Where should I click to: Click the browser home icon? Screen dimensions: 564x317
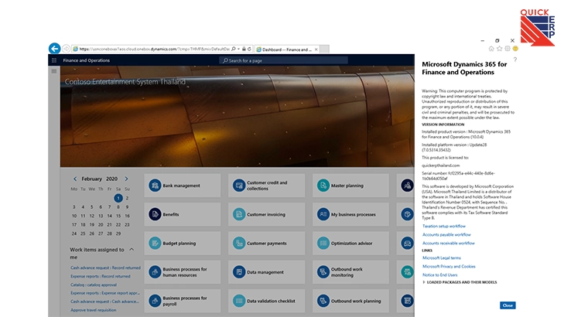coord(491,49)
